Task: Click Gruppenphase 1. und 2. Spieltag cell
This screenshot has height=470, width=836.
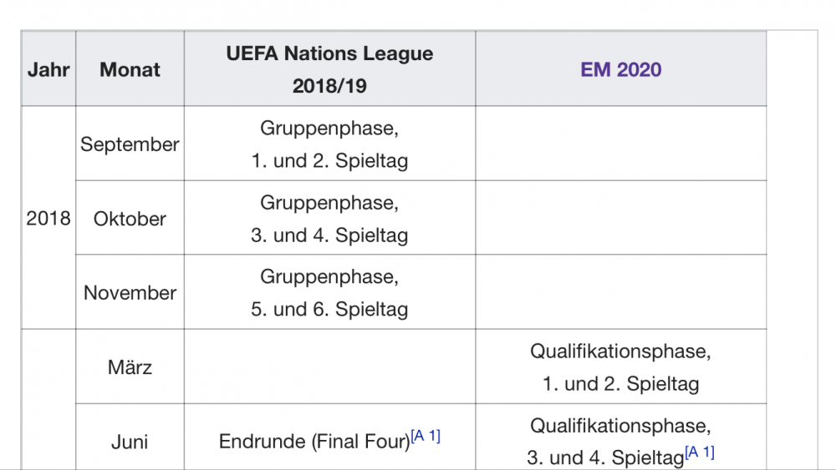Action: click(329, 144)
